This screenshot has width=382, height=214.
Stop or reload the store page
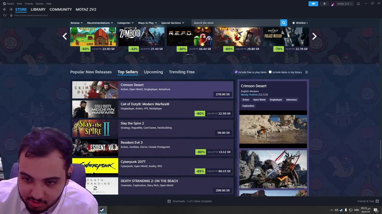(4, 15)
